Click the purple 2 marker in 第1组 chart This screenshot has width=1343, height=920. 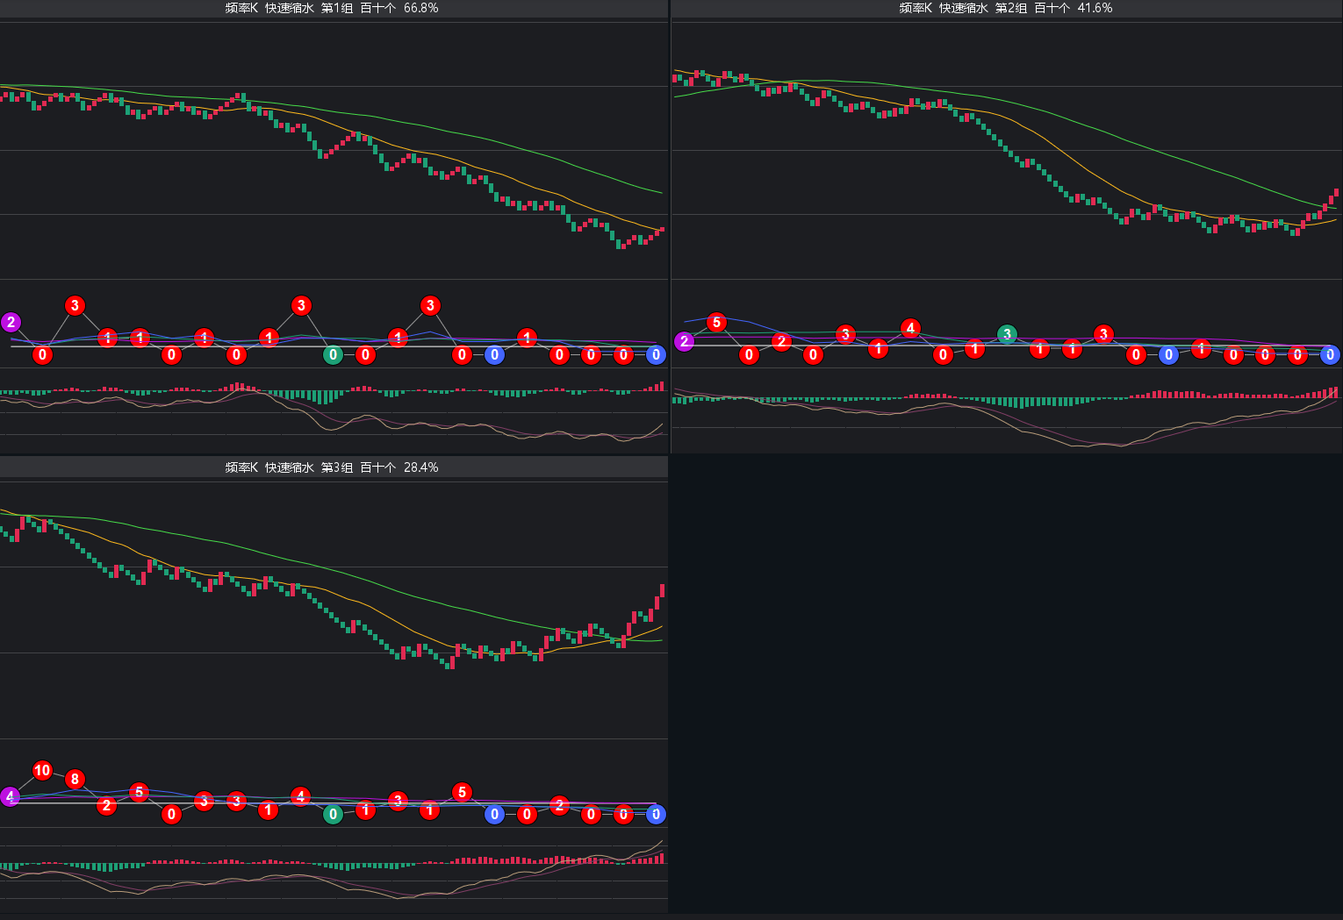coord(11,322)
